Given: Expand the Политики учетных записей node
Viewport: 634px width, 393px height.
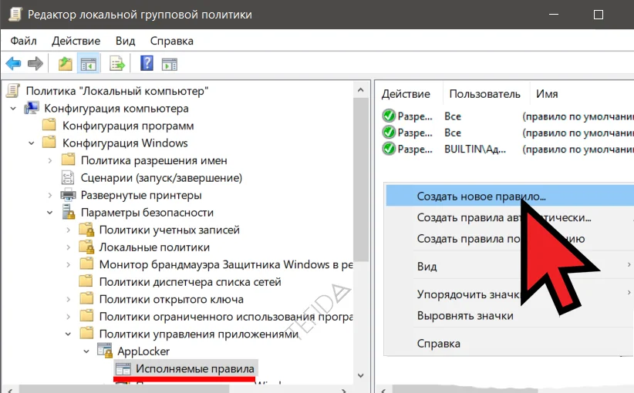Looking at the screenshot, I should click(x=69, y=230).
